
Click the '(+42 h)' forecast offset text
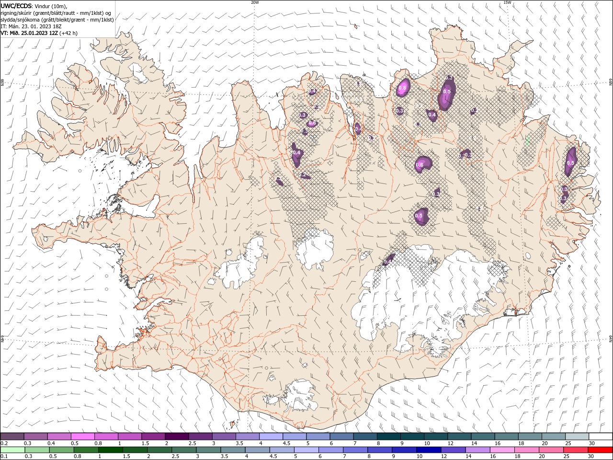point(68,33)
